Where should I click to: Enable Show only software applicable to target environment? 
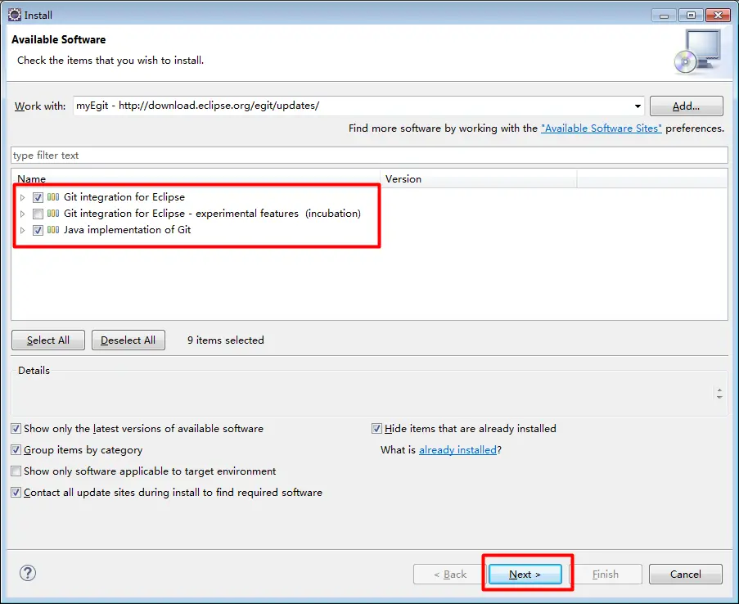(16, 471)
